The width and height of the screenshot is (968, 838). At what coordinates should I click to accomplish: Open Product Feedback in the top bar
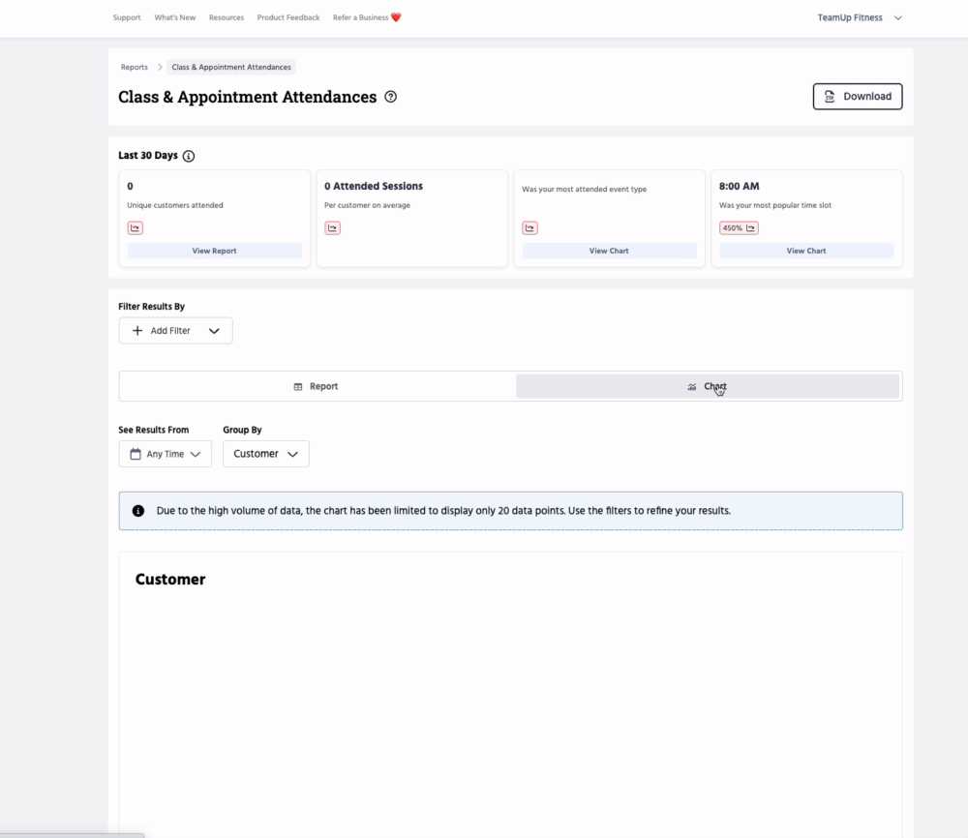point(288,17)
